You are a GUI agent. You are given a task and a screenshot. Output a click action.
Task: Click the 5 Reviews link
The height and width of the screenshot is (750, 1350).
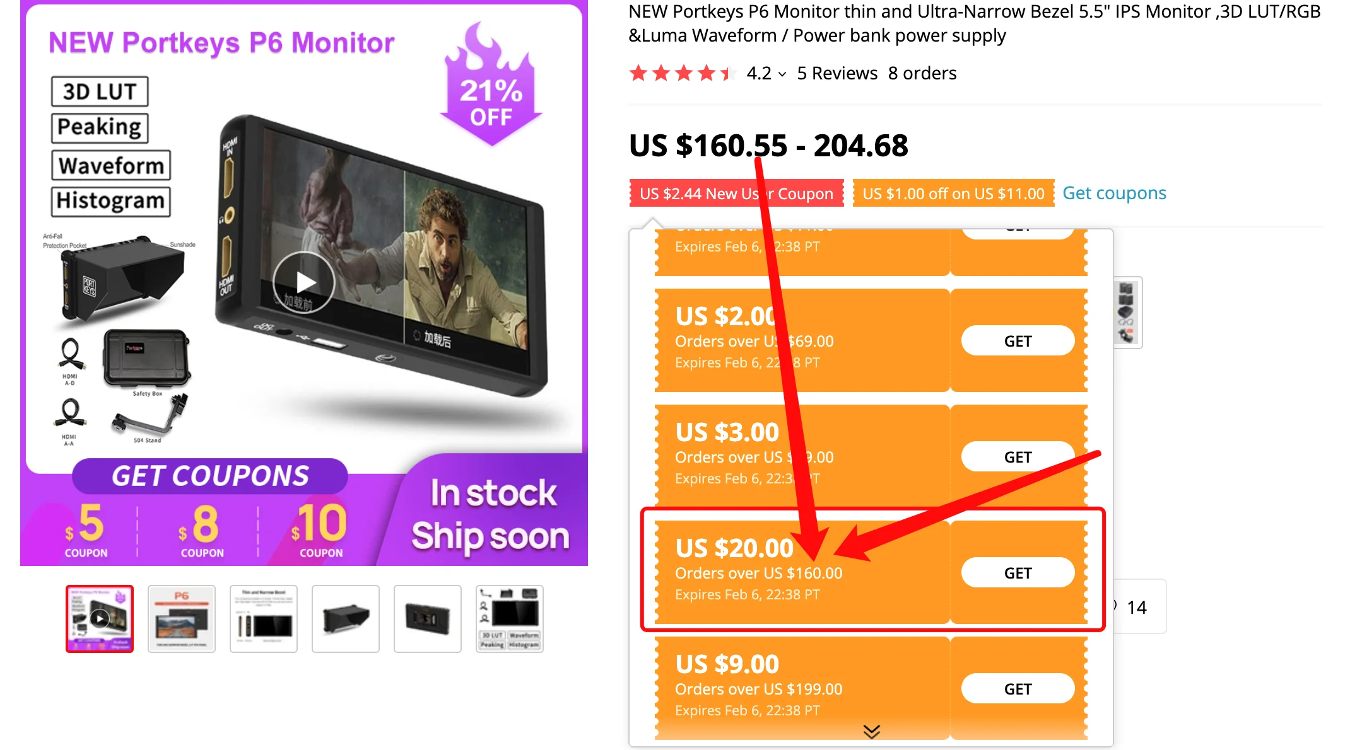click(x=837, y=73)
